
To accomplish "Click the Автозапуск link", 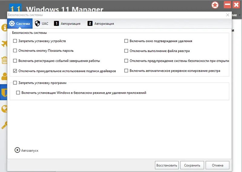I will (x=30, y=151).
